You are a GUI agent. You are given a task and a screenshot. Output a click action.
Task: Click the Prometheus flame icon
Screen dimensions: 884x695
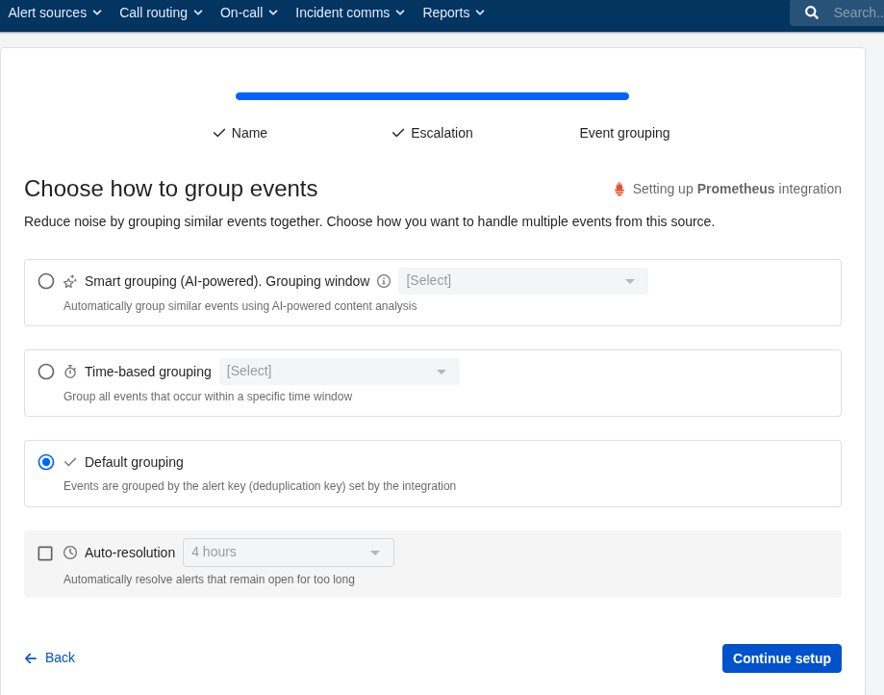619,189
